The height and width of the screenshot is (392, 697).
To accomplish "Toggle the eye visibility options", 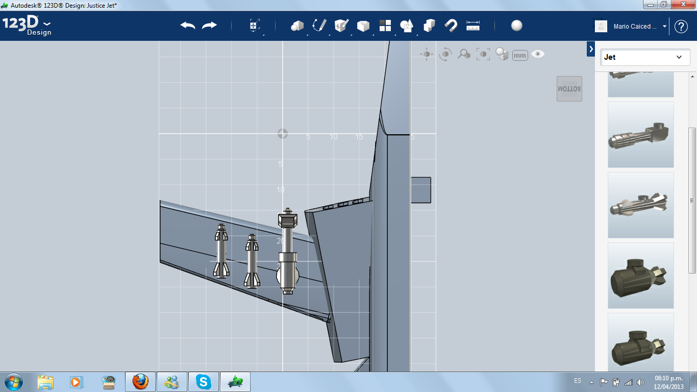I will tap(538, 54).
